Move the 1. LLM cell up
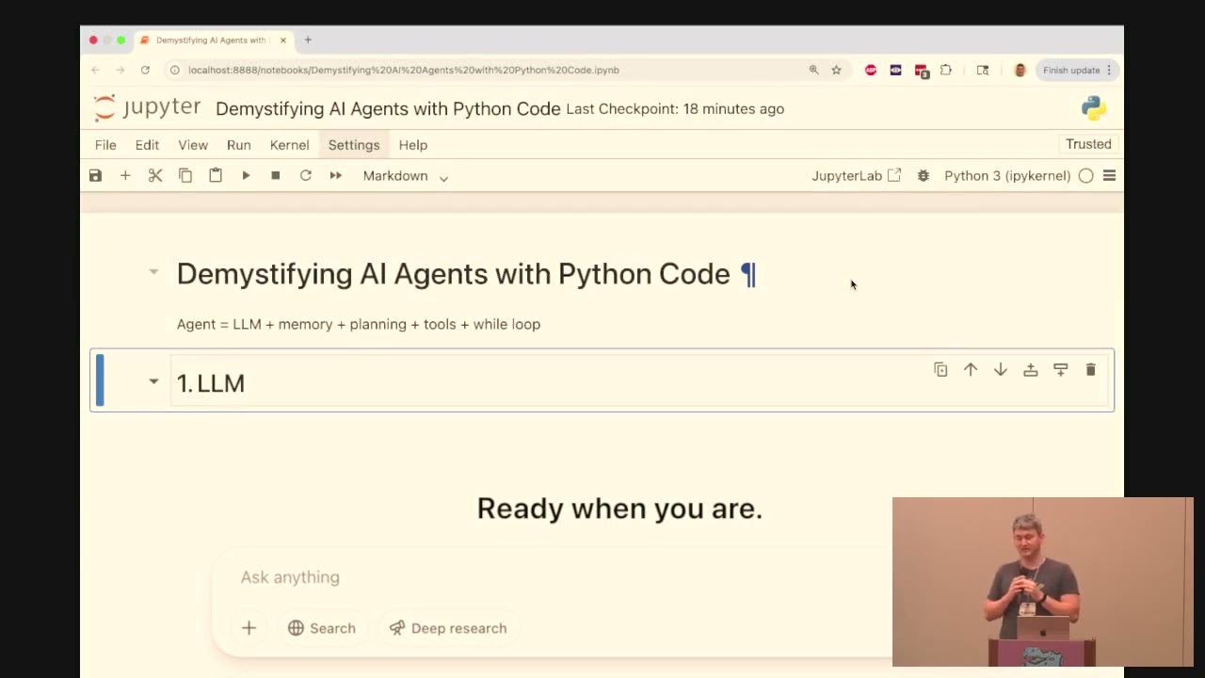1205x678 pixels. (971, 370)
